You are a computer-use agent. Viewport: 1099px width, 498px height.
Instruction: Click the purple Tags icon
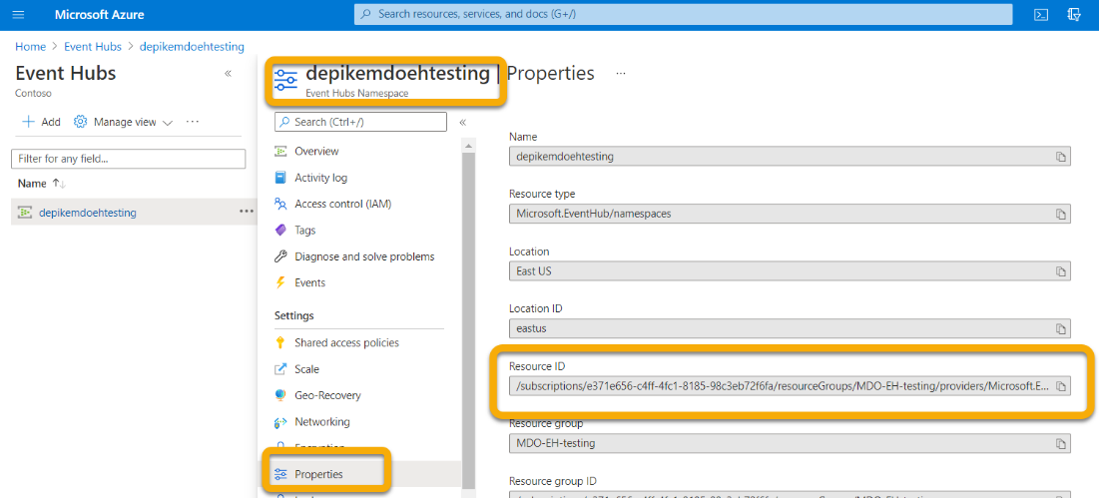coord(281,230)
